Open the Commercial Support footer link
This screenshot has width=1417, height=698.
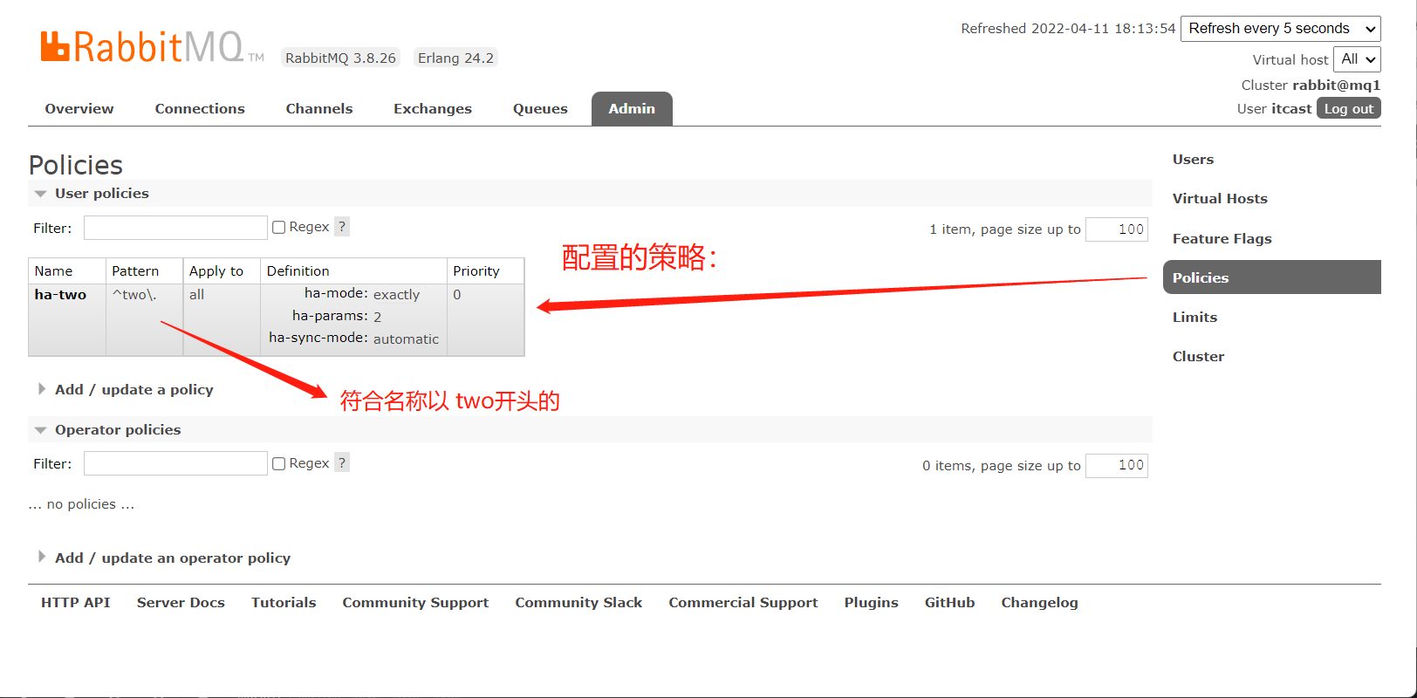pyautogui.click(x=743, y=603)
